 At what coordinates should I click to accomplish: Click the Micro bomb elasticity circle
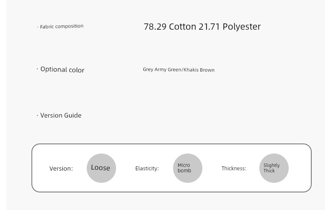(188, 168)
